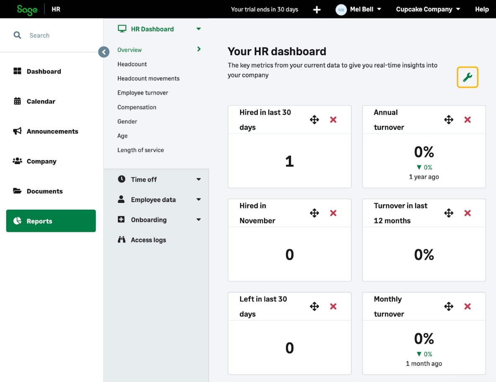This screenshot has width=496, height=382.
Task: Collapse the HR Dashboard dropdown
Action: [x=199, y=29]
